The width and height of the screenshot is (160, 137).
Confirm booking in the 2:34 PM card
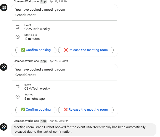pyautogui.click(x=36, y=110)
